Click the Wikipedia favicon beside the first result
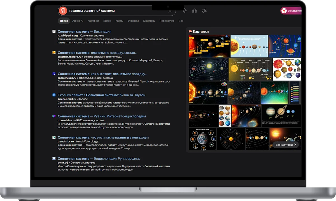 tap(54, 31)
